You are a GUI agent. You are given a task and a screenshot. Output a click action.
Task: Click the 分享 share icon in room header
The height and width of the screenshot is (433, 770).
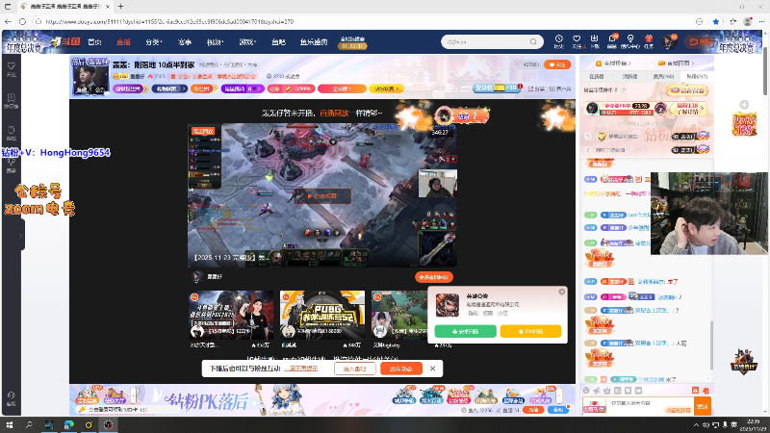(x=536, y=89)
